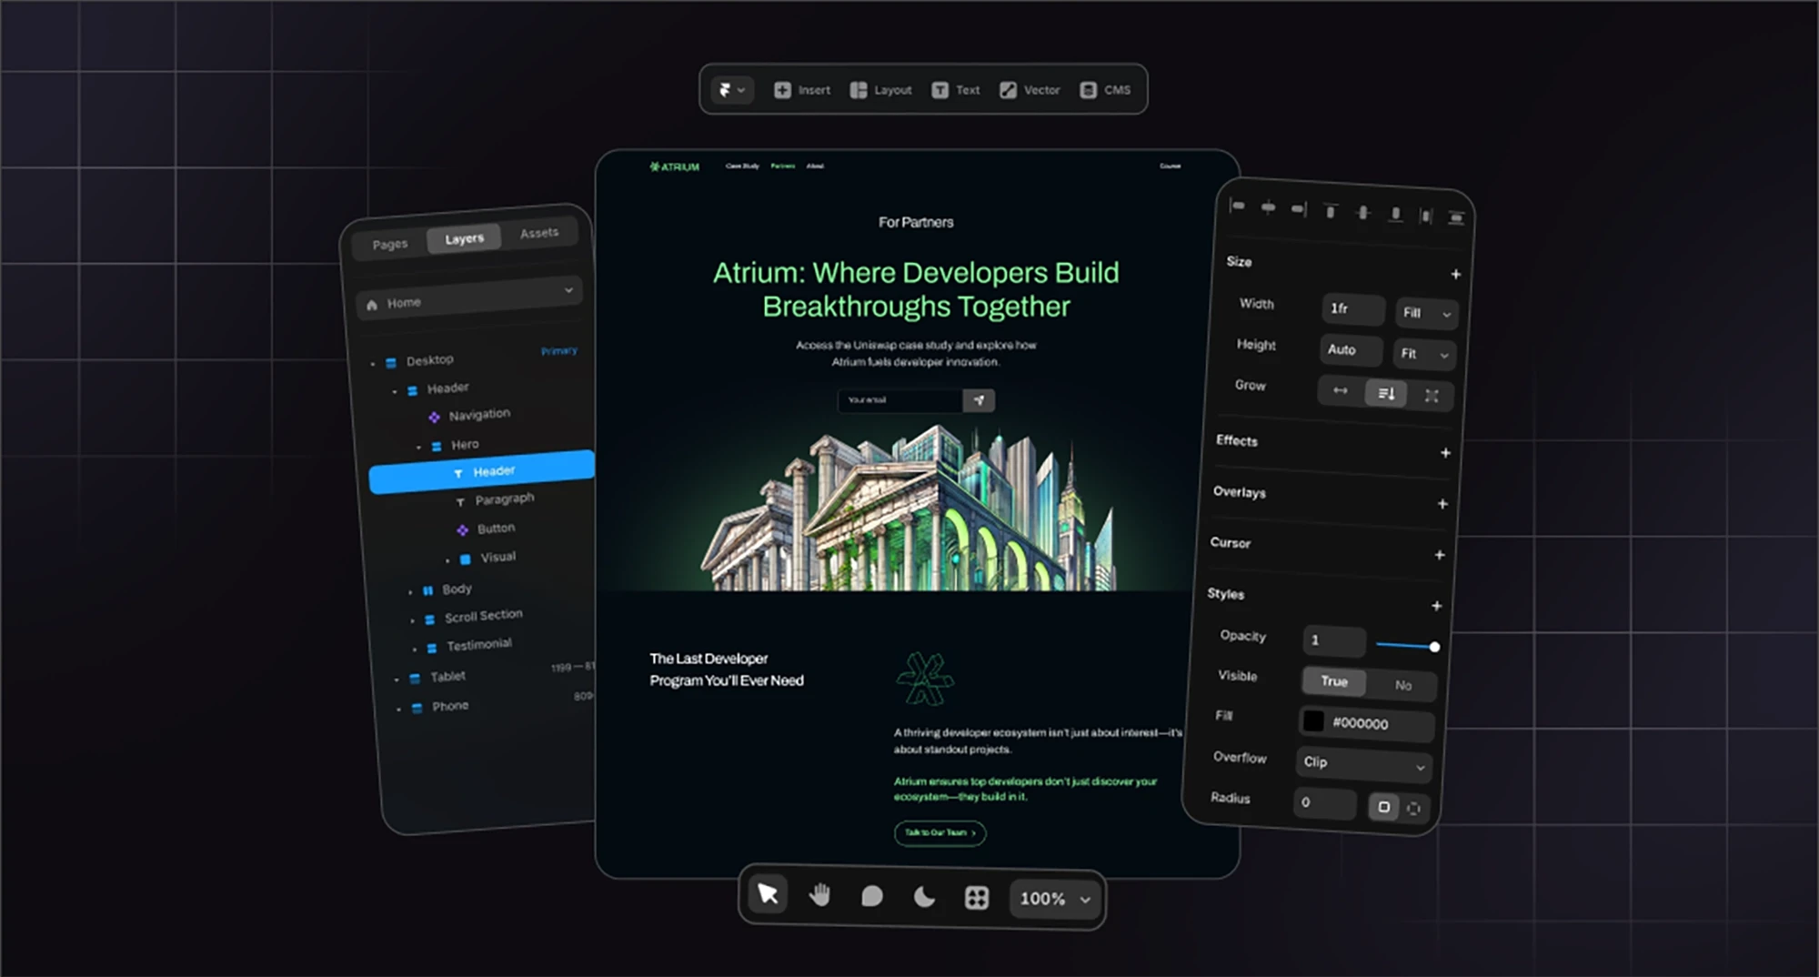The height and width of the screenshot is (977, 1819).
Task: Click the black Fill color swatch
Action: (x=1313, y=721)
